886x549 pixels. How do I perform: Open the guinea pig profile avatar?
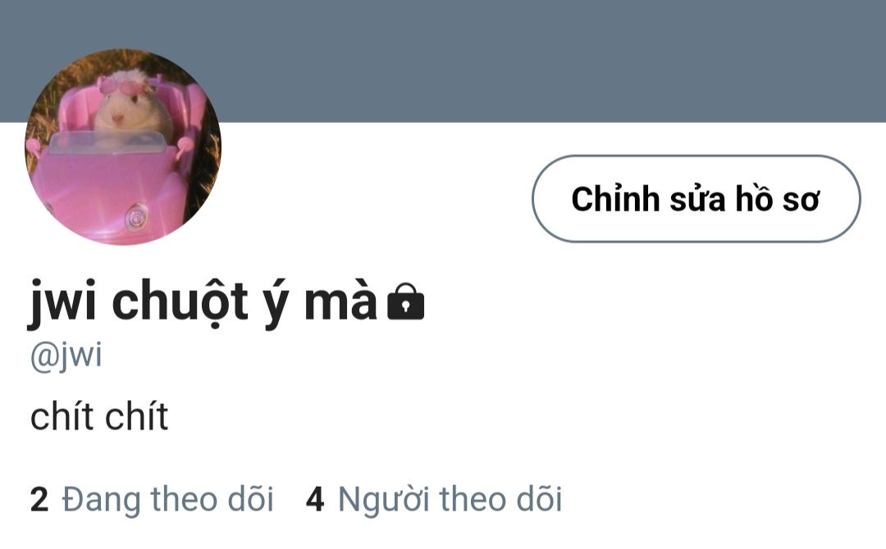pos(123,147)
